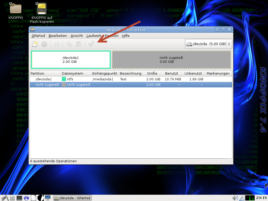The width and height of the screenshot is (268, 201).
Task: Select the 'nicht zugeteilt' 3.00 GiB block in disk graphic
Action: (171, 60)
